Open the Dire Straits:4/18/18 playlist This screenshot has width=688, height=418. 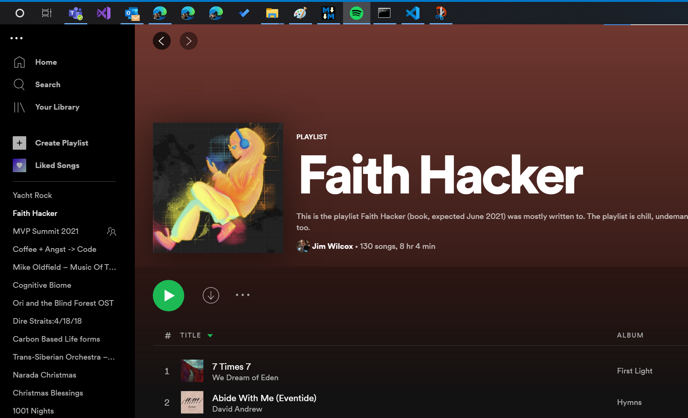(47, 321)
